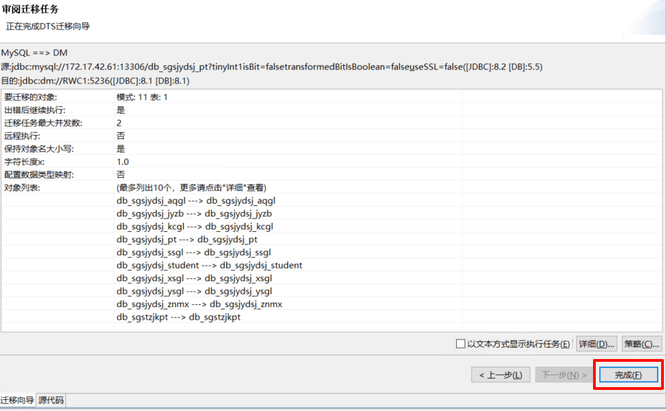Select the db_sgsjydsj_znmx mapping entry
The width and height of the screenshot is (666, 411).
tap(199, 304)
